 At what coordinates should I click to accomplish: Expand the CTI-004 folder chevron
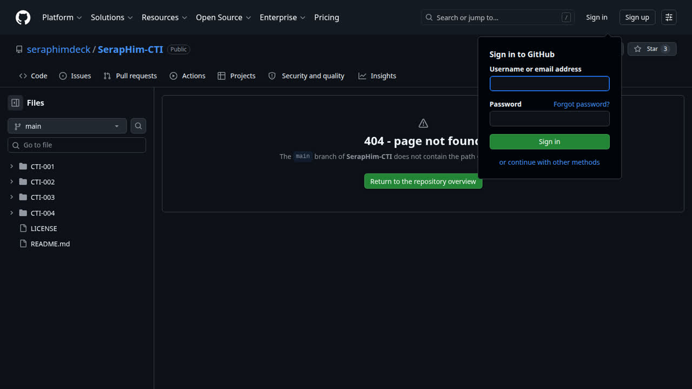[11, 213]
